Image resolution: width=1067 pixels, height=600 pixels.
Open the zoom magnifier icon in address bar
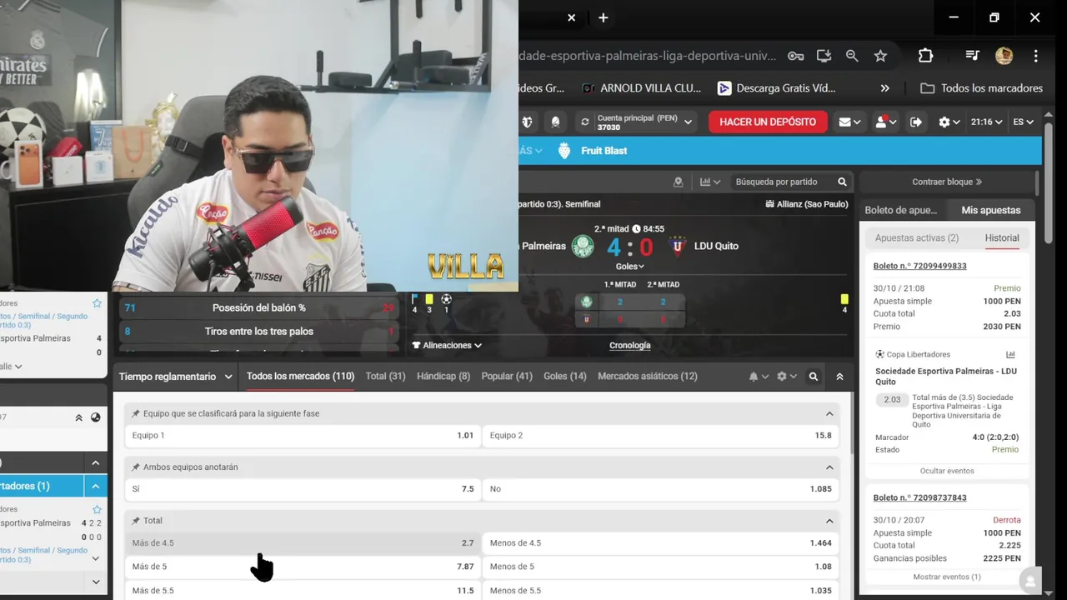[852, 56]
